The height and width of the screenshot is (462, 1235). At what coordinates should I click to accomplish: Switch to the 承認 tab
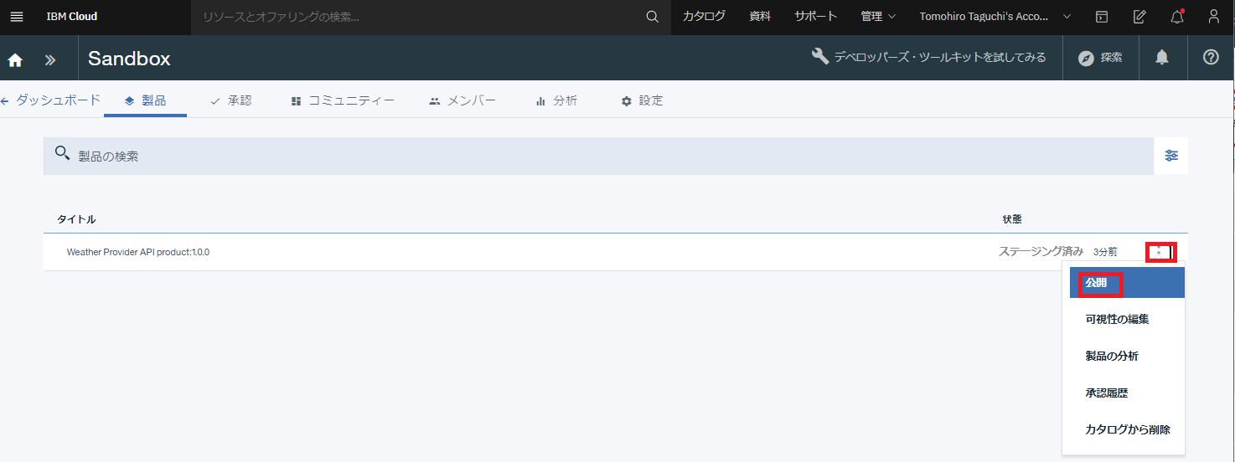230,100
